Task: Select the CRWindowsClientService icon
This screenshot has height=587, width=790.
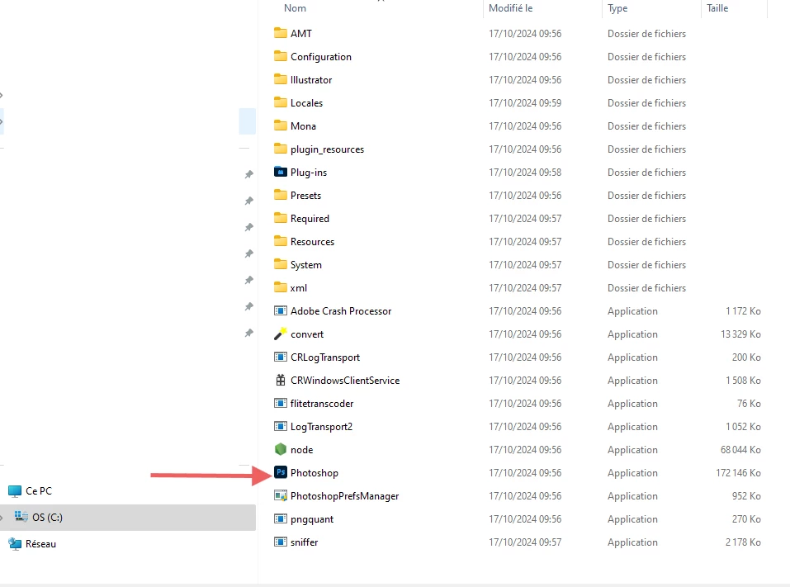Action: point(280,381)
